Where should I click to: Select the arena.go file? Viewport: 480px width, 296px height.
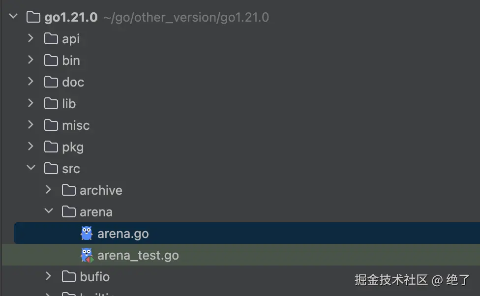tap(123, 234)
